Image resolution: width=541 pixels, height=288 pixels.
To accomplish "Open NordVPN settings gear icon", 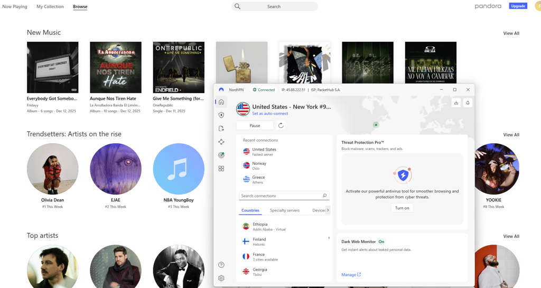I will click(x=221, y=278).
